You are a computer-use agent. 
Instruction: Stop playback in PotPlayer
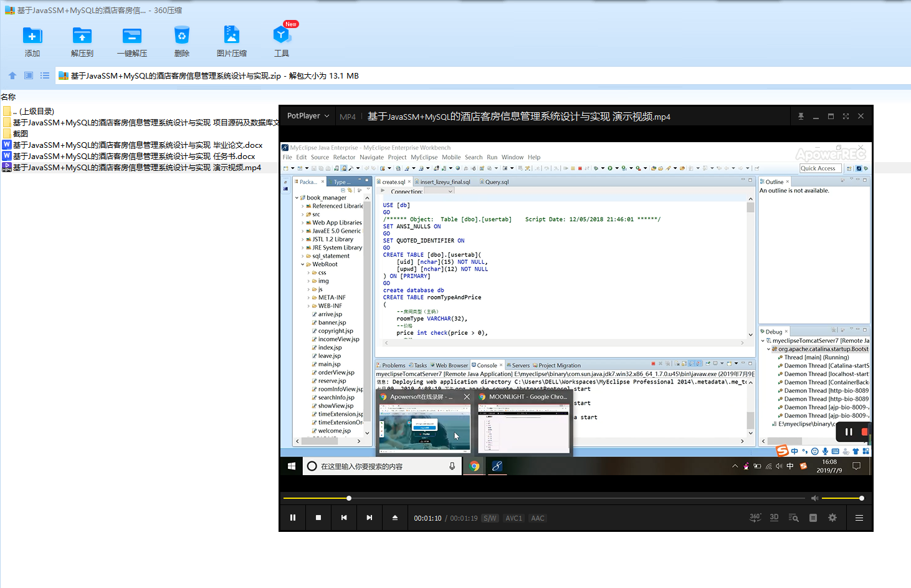[318, 518]
